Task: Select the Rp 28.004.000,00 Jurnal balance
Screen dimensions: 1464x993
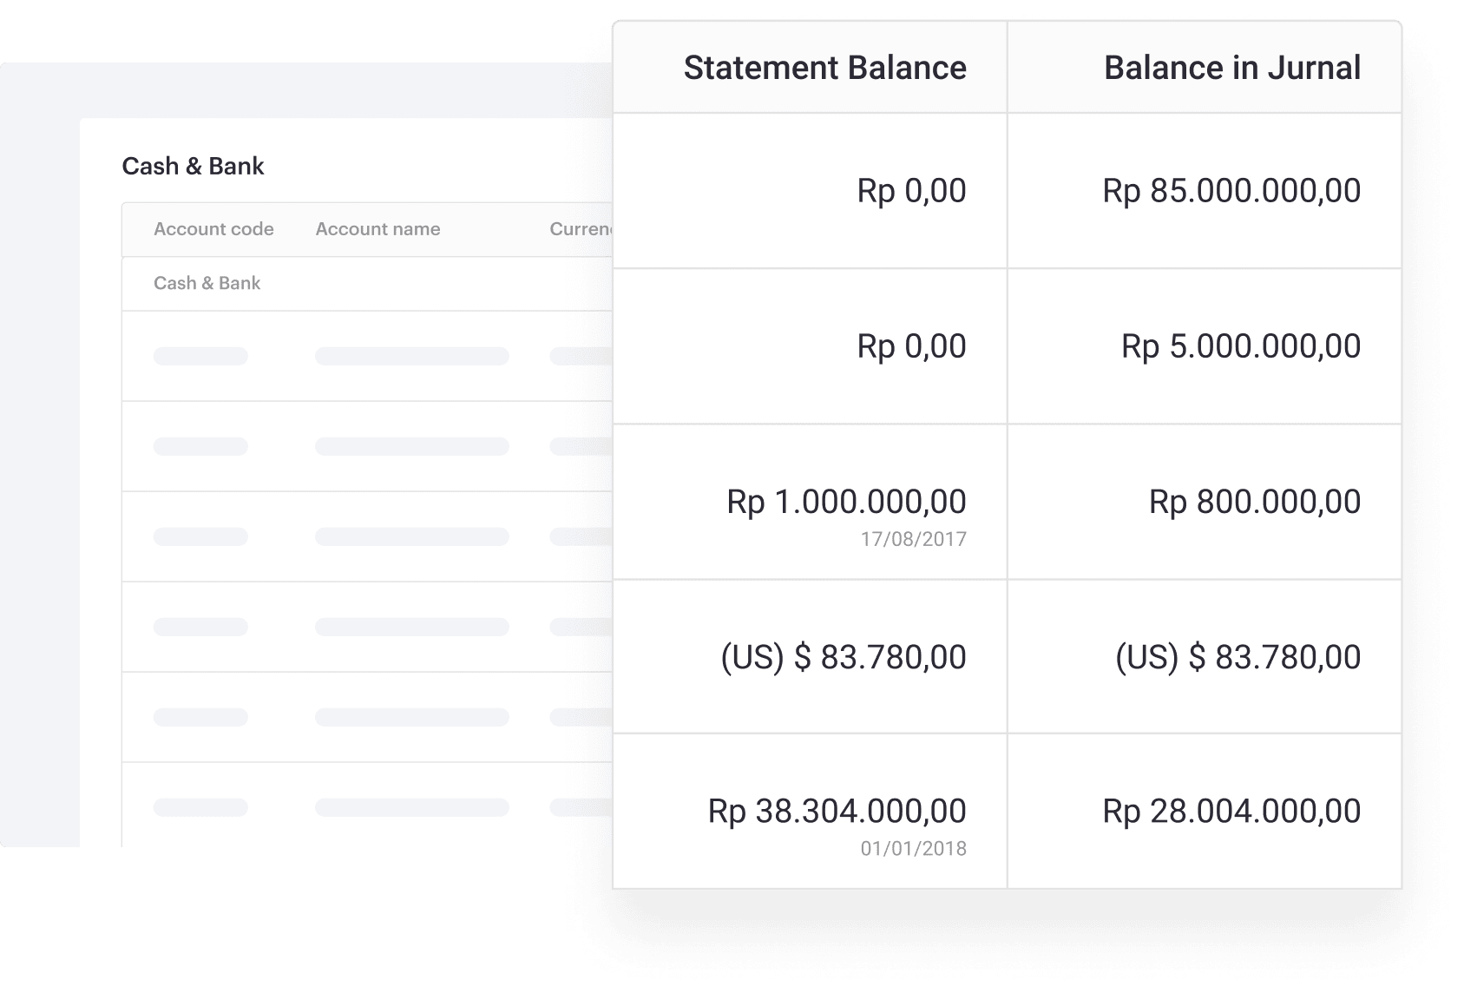Action: tap(1231, 812)
